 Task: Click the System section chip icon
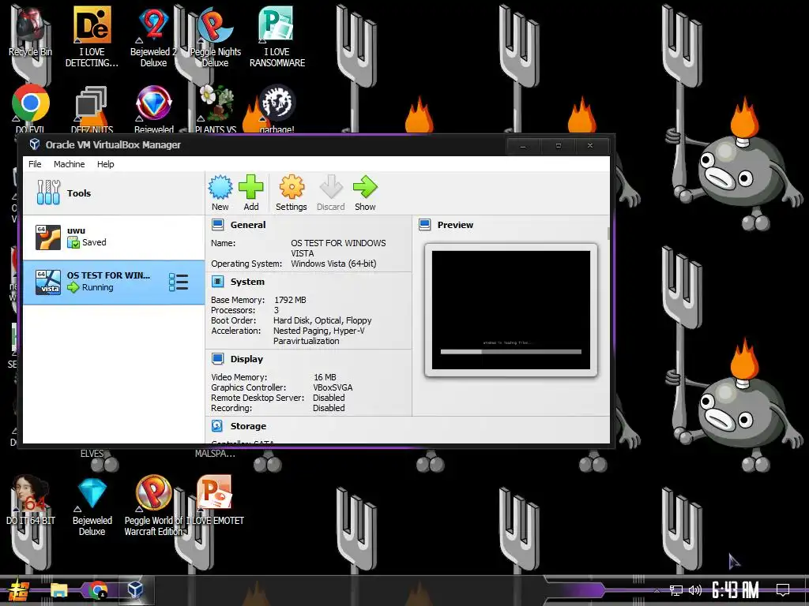tap(218, 282)
